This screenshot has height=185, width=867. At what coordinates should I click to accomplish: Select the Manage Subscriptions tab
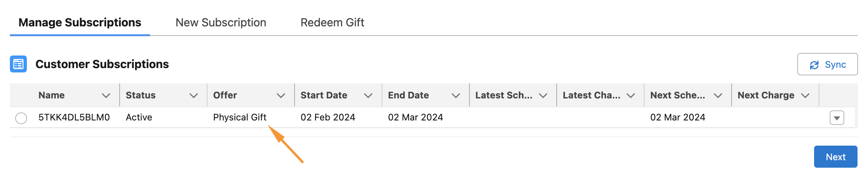[80, 23]
